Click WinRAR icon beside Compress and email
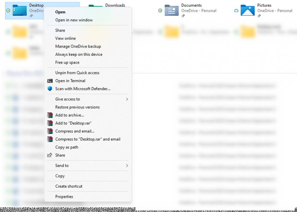The height and width of the screenshot is (212, 297). [x=50, y=131]
